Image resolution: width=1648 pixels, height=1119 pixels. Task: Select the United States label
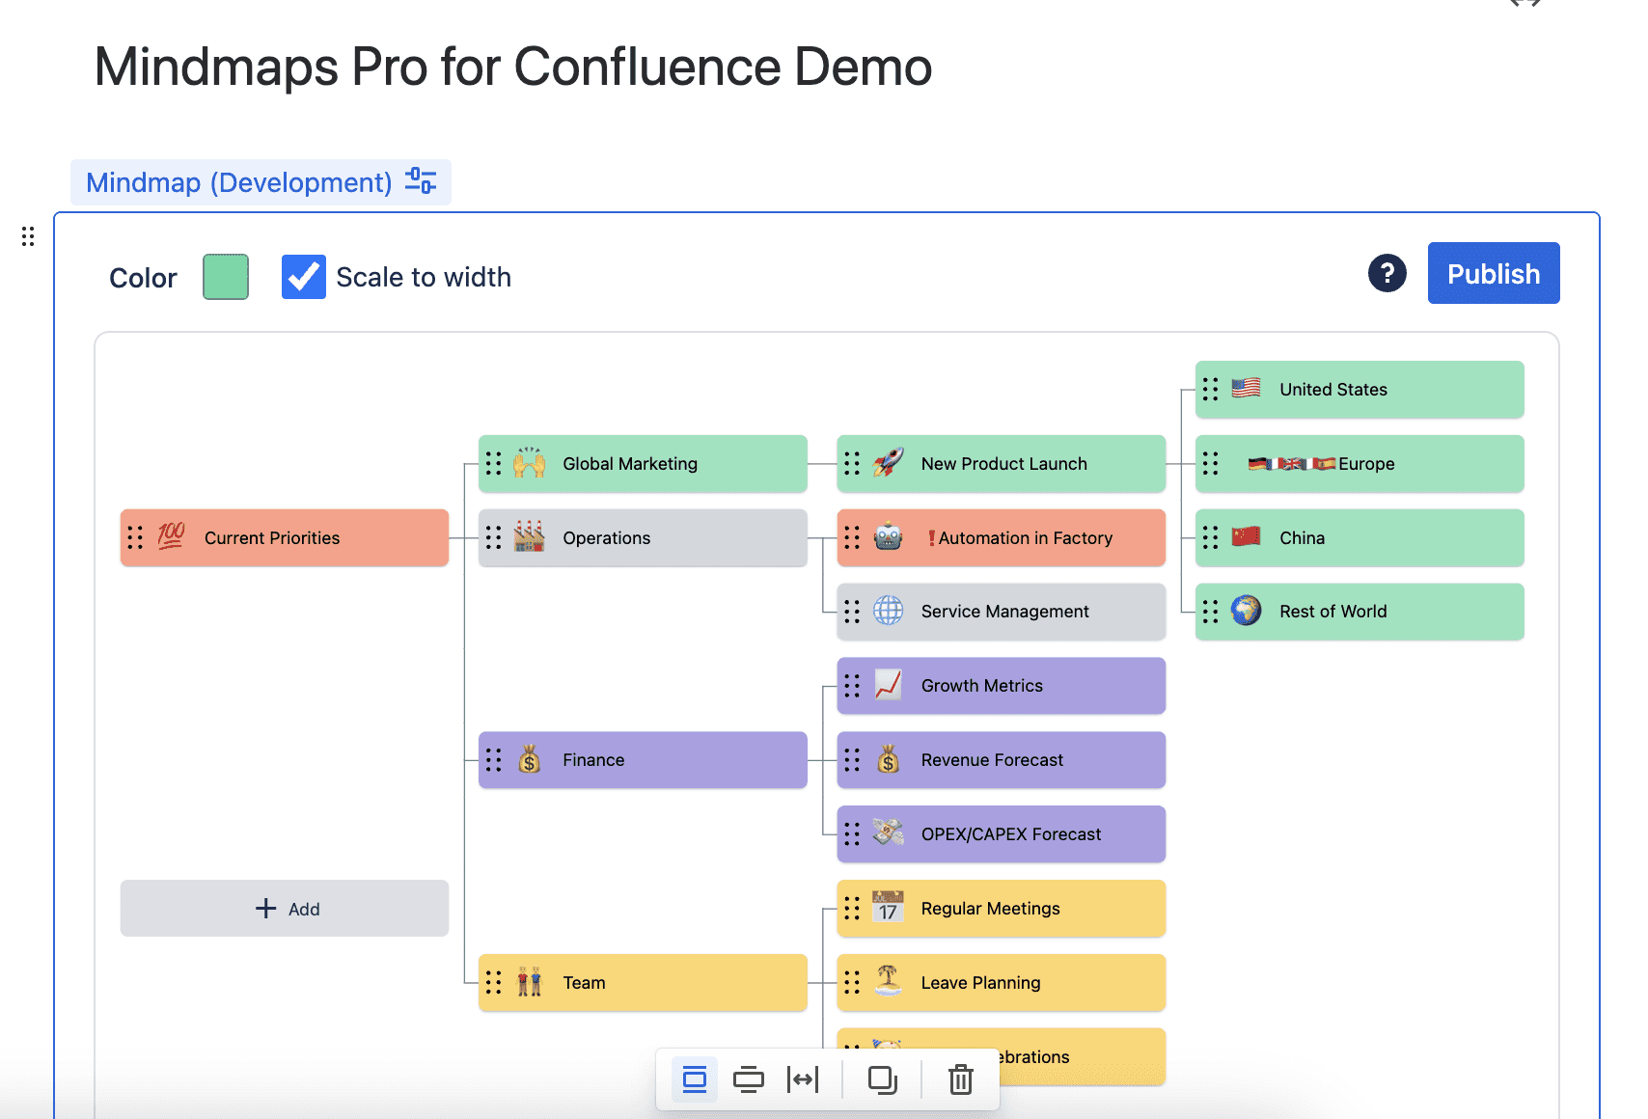[x=1333, y=390]
